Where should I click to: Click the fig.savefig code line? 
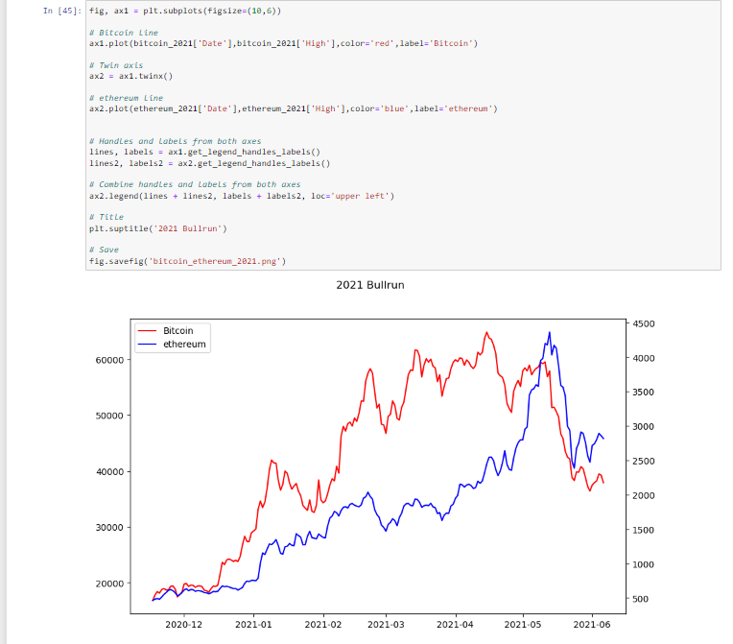(187, 261)
